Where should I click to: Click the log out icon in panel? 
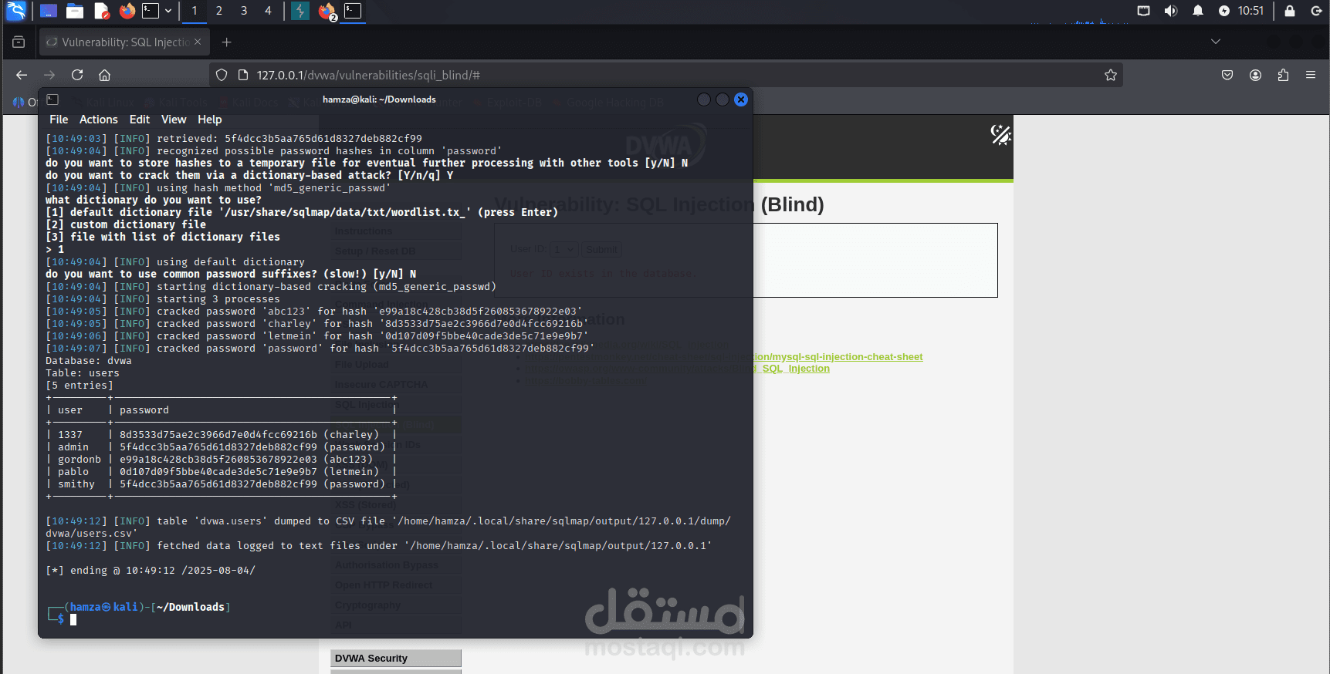coord(1317,11)
